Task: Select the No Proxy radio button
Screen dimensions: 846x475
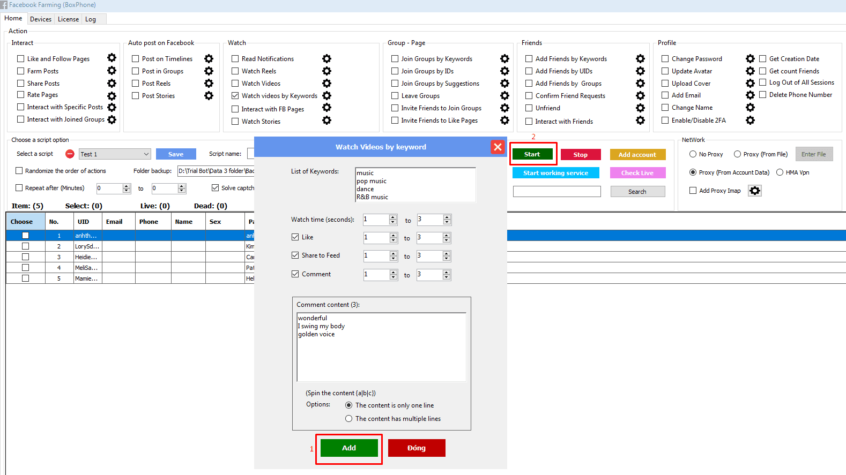Action: click(x=693, y=154)
